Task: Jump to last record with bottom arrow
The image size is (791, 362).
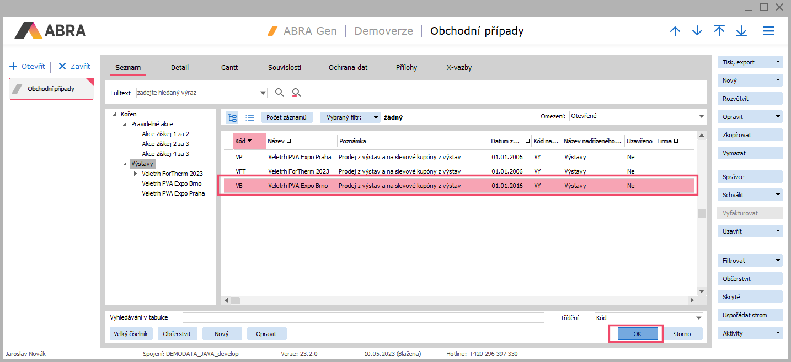Action: click(741, 31)
